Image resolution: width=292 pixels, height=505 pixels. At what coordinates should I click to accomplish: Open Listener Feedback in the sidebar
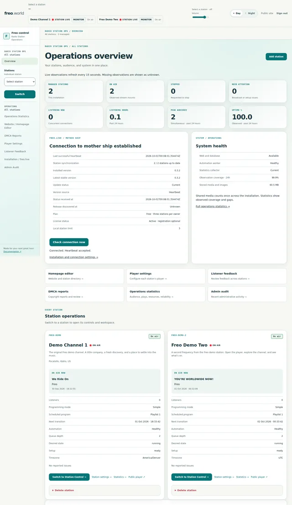pyautogui.click(x=15, y=151)
